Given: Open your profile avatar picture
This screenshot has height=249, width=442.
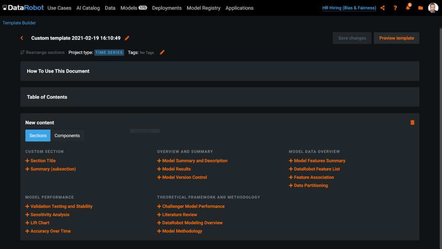Looking at the screenshot, I should coord(433,8).
